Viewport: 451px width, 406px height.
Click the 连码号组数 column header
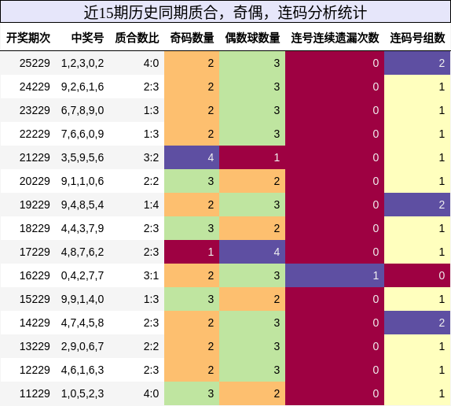point(418,38)
